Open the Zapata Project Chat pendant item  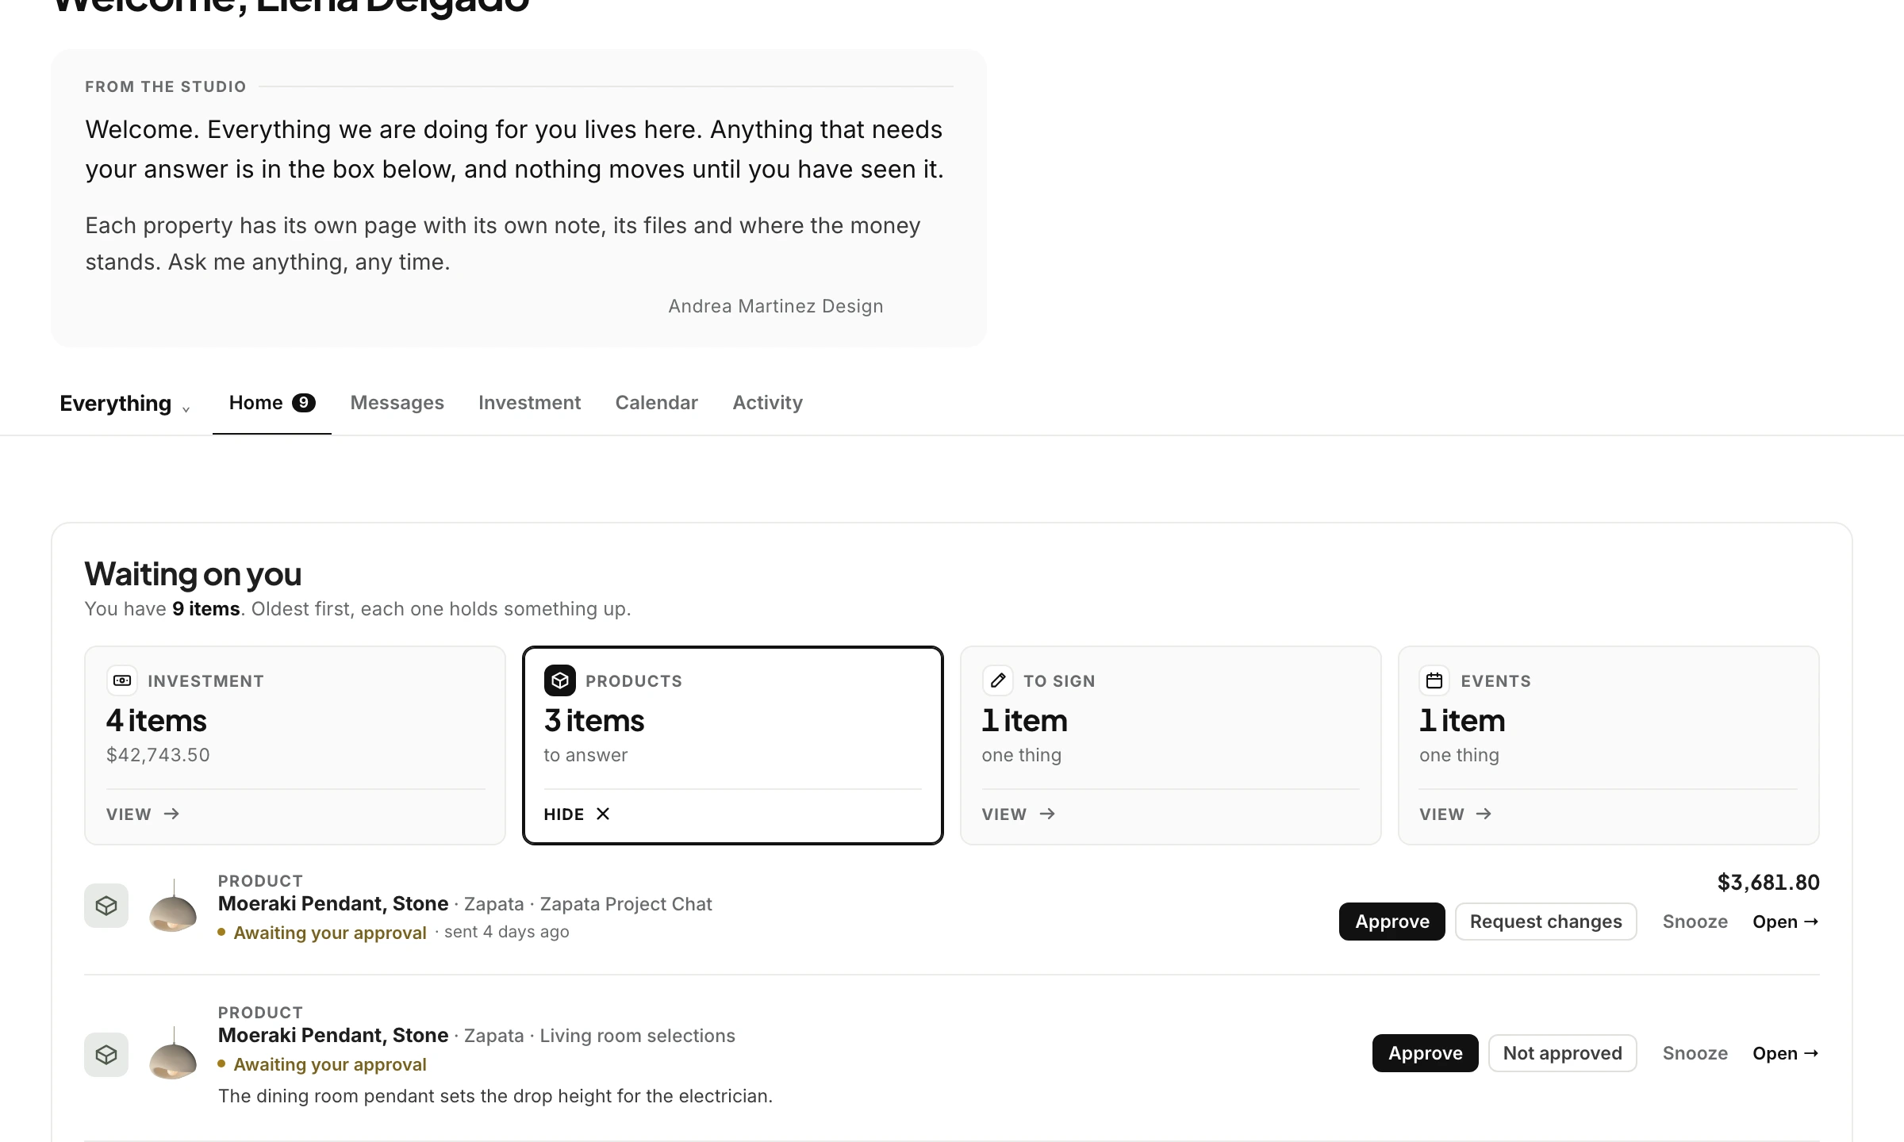click(1786, 922)
